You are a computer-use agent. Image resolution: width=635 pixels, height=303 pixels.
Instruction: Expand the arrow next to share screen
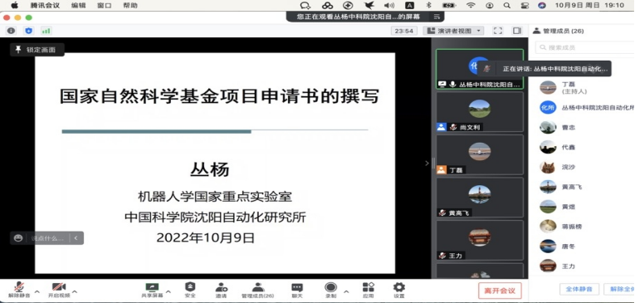169,291
